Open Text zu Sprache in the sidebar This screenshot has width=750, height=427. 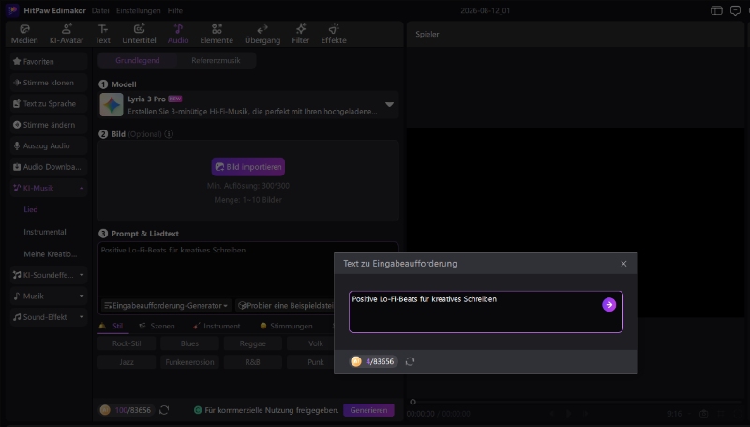click(49, 103)
